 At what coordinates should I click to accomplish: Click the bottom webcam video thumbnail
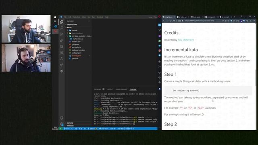tap(26, 58)
